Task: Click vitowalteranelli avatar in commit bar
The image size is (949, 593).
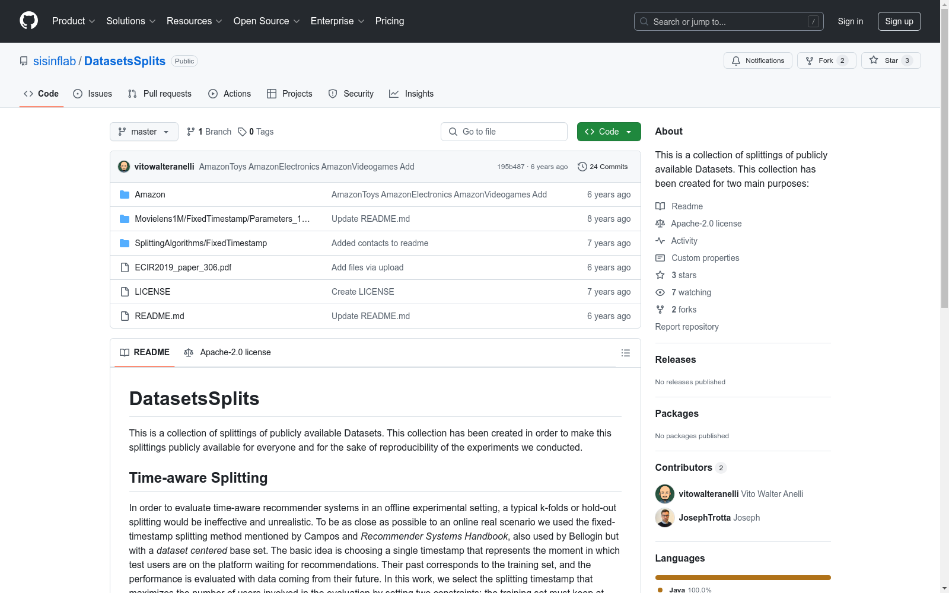Action: tap(124, 167)
